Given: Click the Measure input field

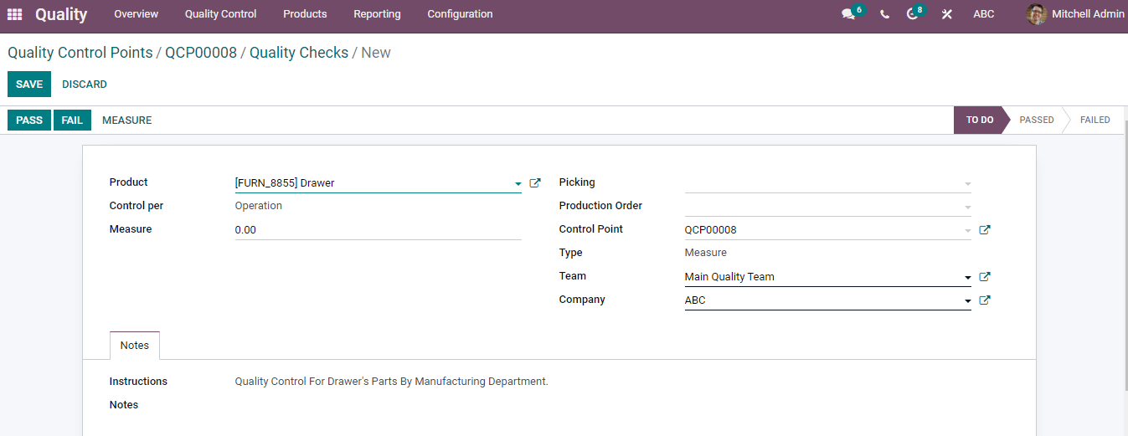Looking at the screenshot, I should [x=377, y=230].
